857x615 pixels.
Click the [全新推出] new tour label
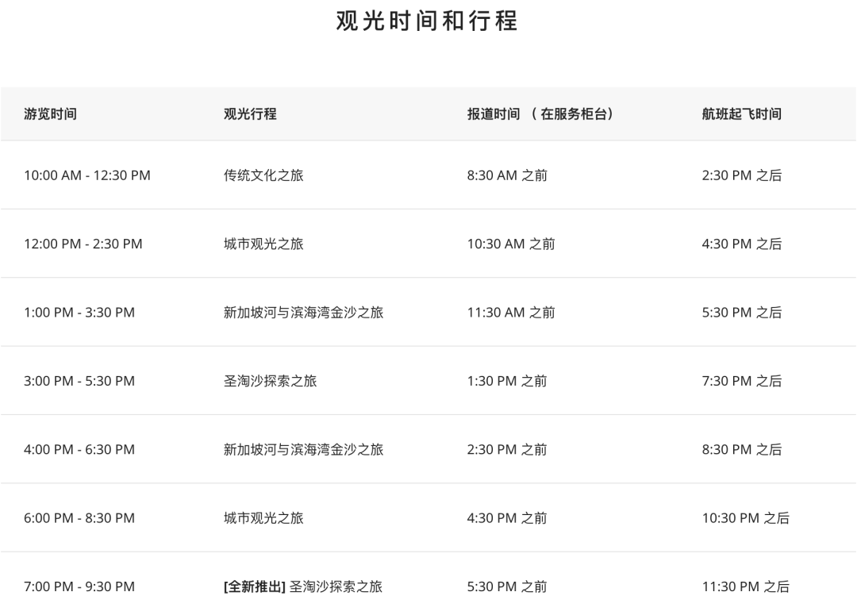[255, 586]
